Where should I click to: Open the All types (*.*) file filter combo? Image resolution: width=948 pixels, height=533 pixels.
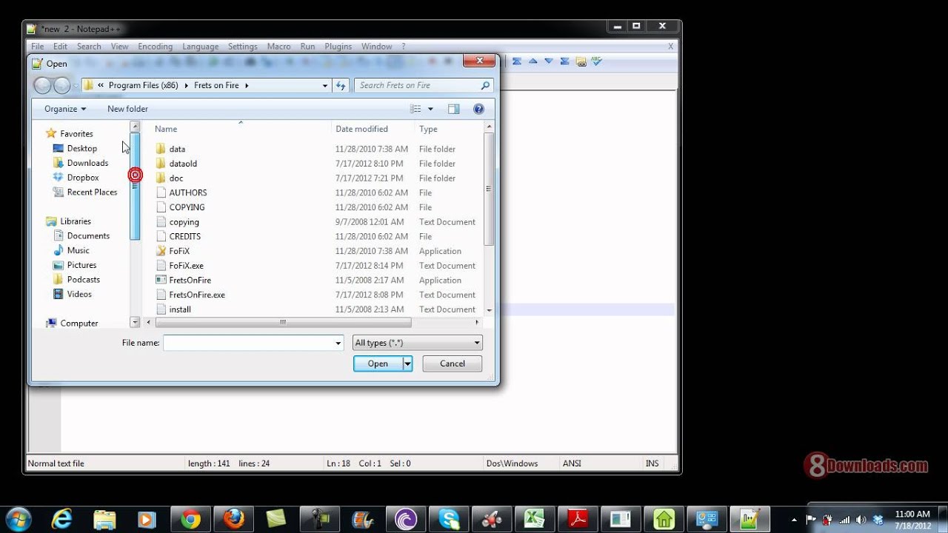click(418, 343)
